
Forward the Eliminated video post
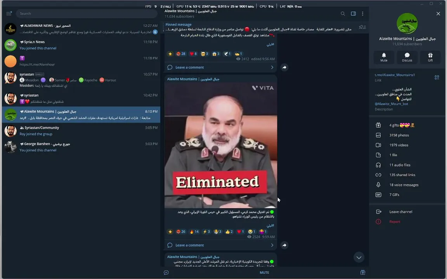[284, 245]
